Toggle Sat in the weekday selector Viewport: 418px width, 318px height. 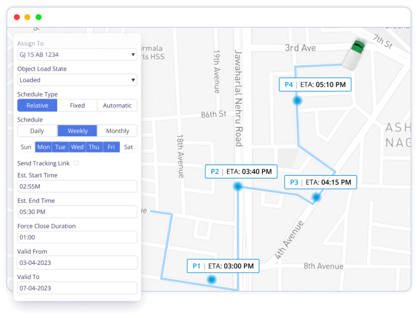point(128,147)
